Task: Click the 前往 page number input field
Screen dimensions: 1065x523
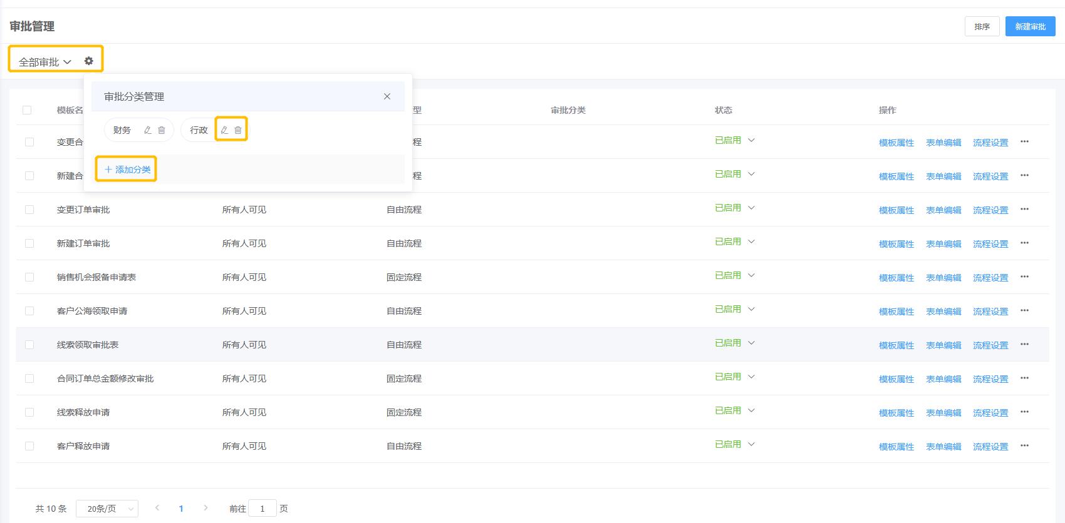Action: 262,509
